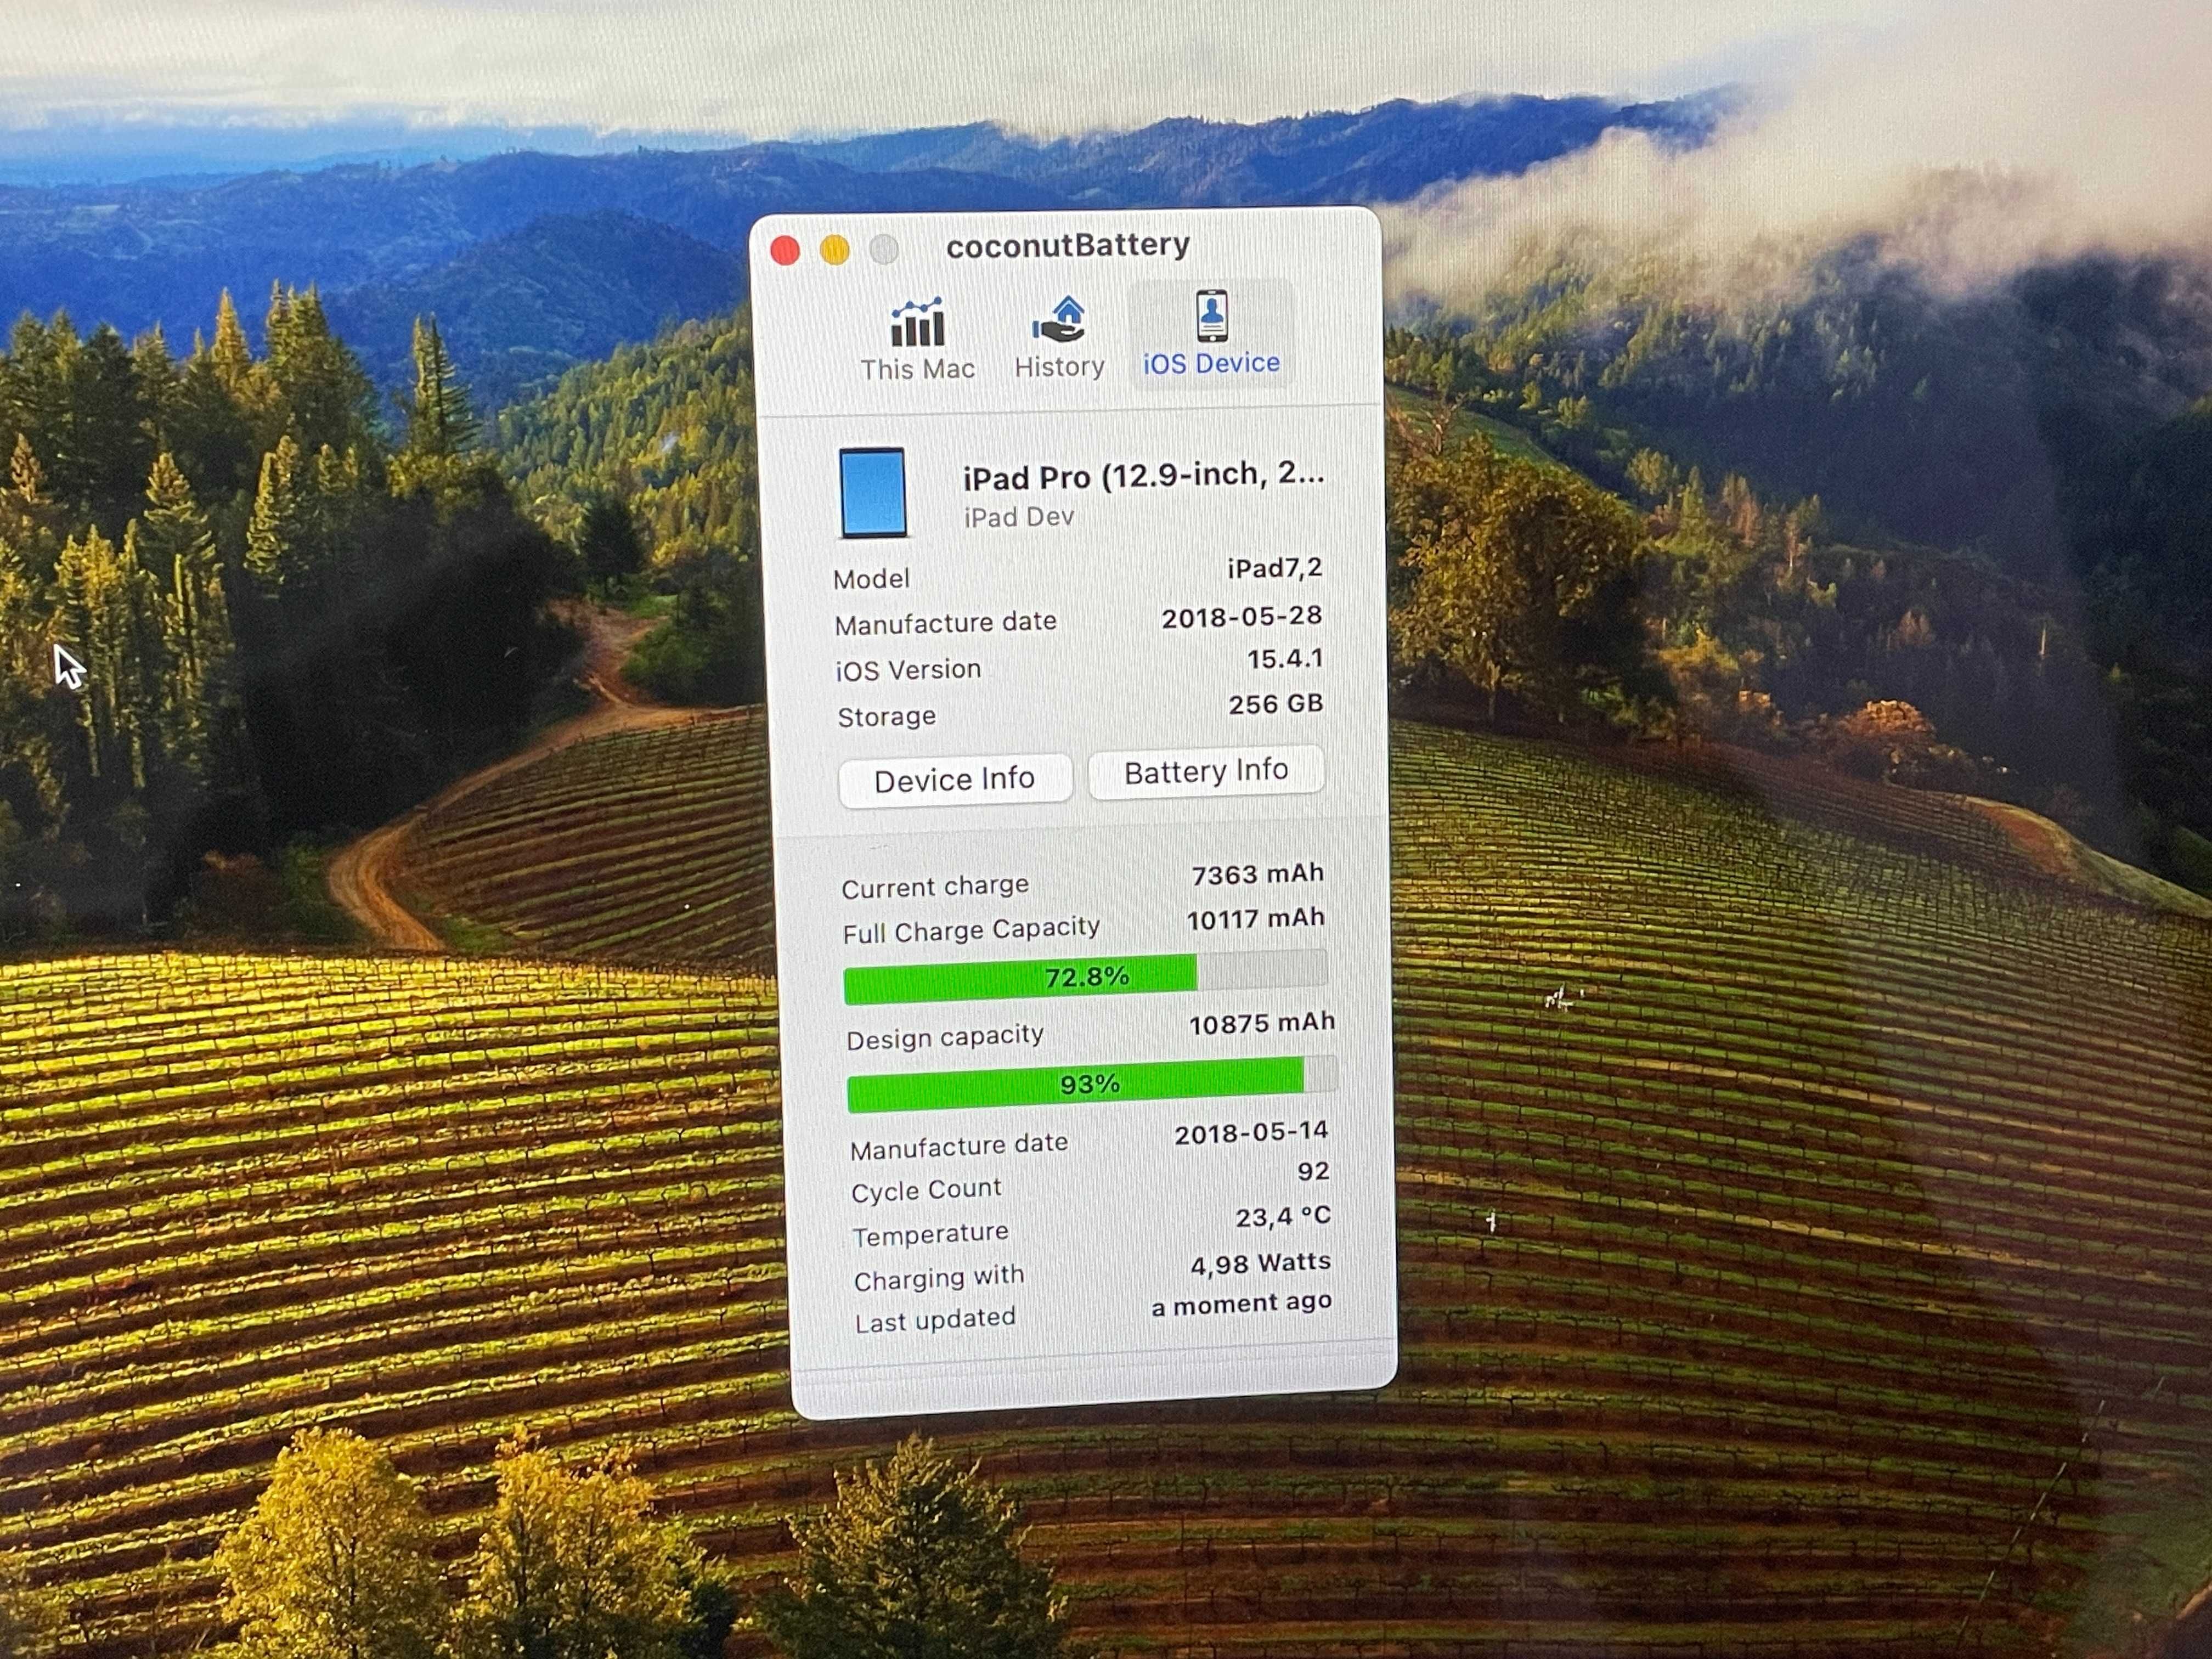Click the 2018-05-28 manufacture date value

tap(1242, 617)
